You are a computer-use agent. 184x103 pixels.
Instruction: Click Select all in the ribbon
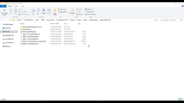coord(89,9)
